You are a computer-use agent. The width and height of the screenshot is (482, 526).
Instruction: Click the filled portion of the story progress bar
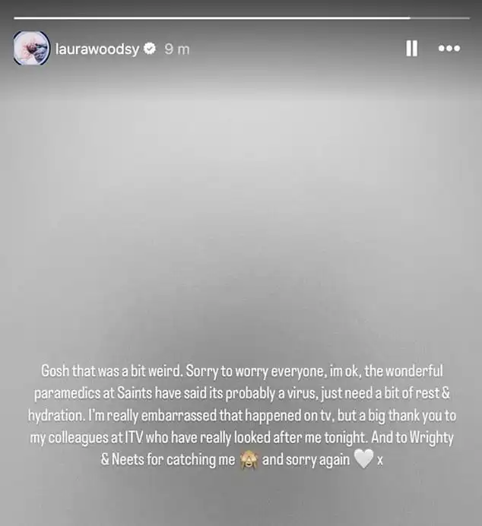(212, 18)
